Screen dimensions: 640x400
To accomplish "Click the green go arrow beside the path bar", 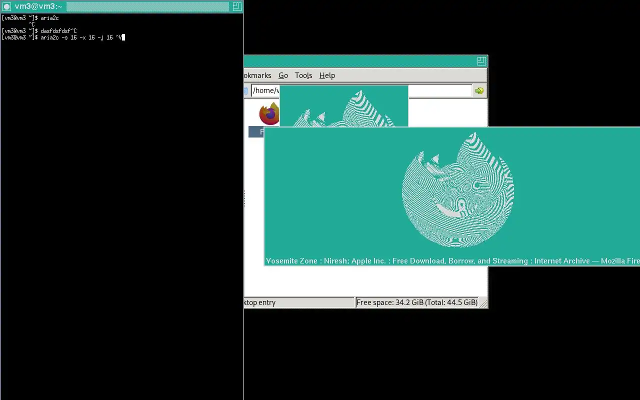I will click(x=479, y=90).
